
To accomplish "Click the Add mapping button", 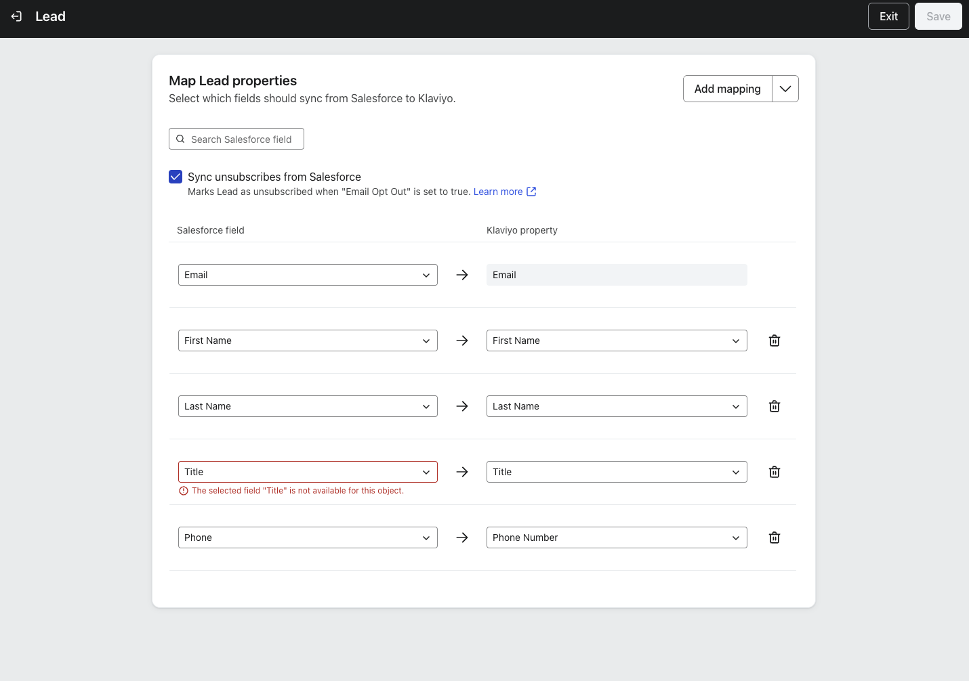I will coord(727,89).
